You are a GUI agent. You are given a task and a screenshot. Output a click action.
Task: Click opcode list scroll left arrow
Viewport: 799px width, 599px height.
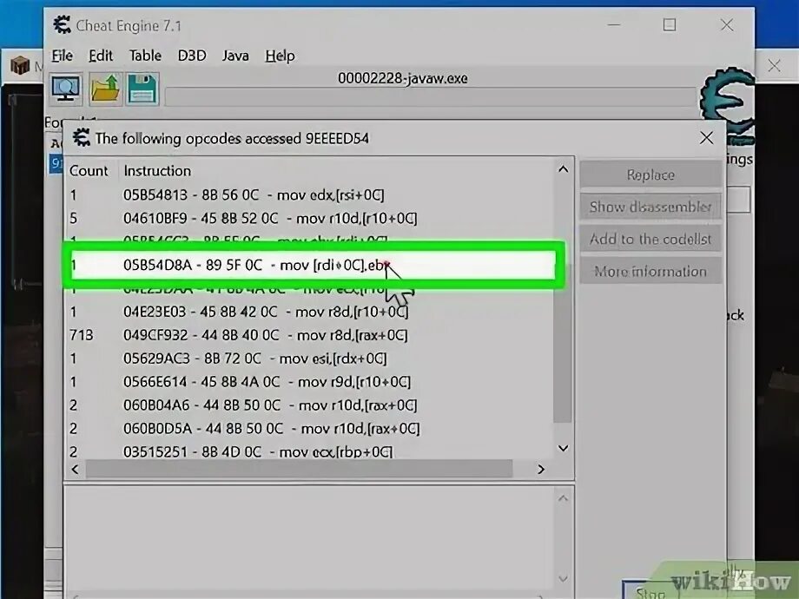[75, 469]
